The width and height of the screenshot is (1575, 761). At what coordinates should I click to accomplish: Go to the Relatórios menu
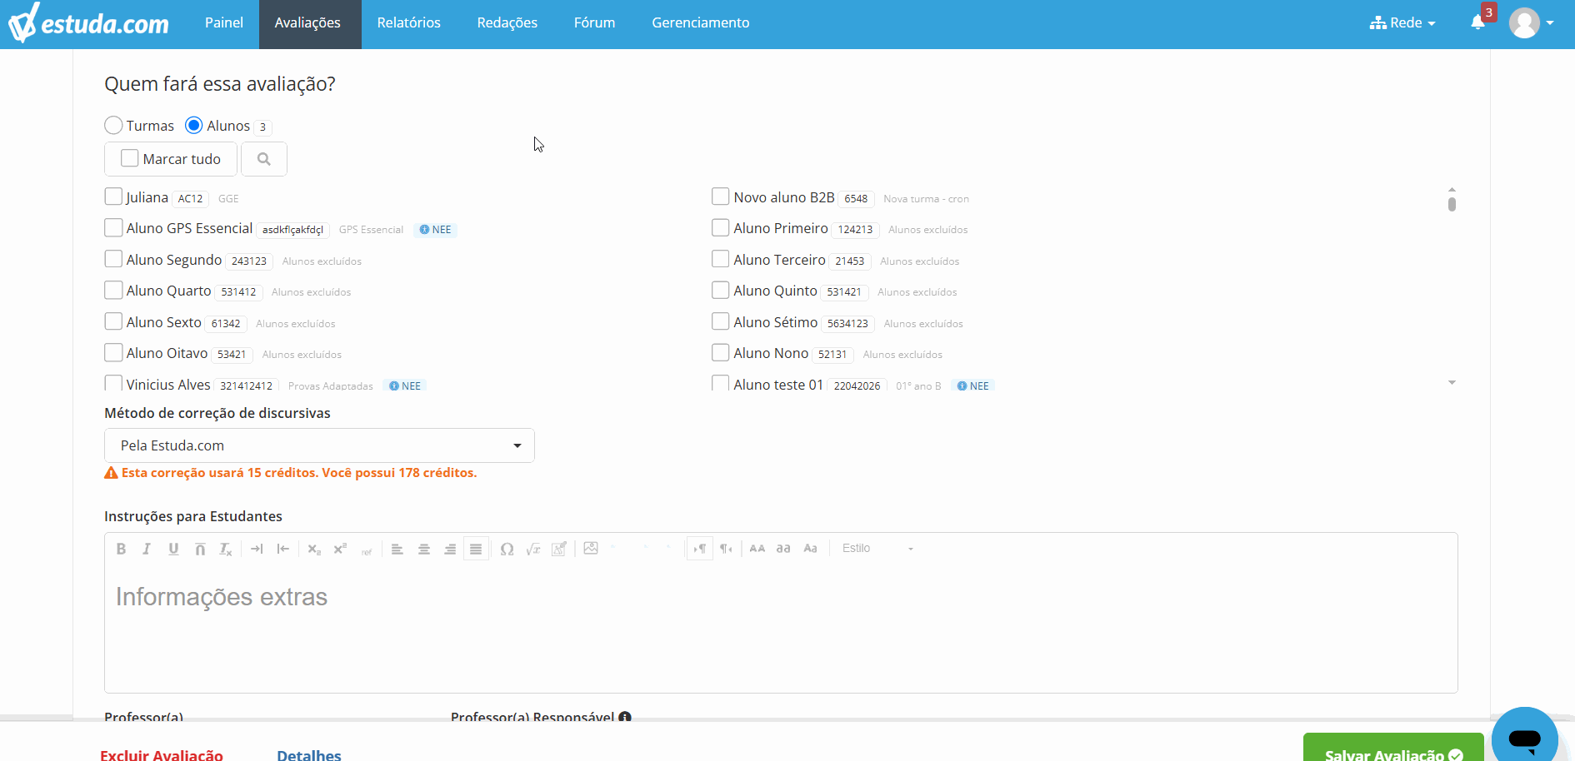(408, 23)
